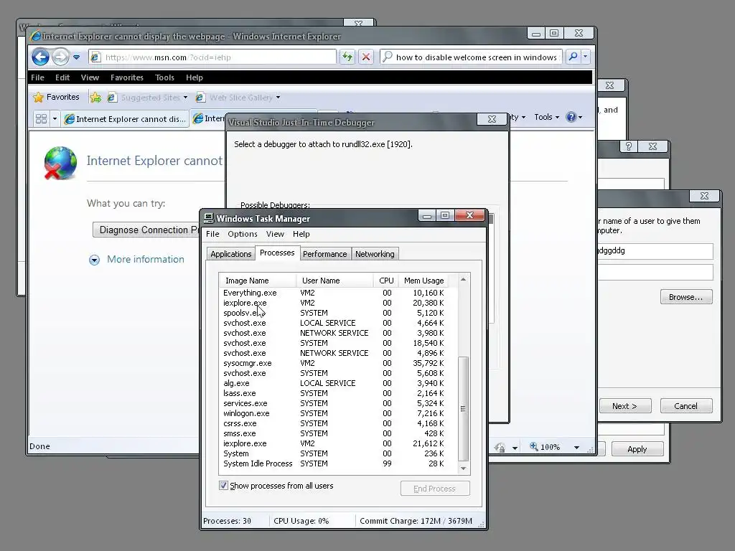Open Suggested Sites in favorites bar

click(x=147, y=98)
